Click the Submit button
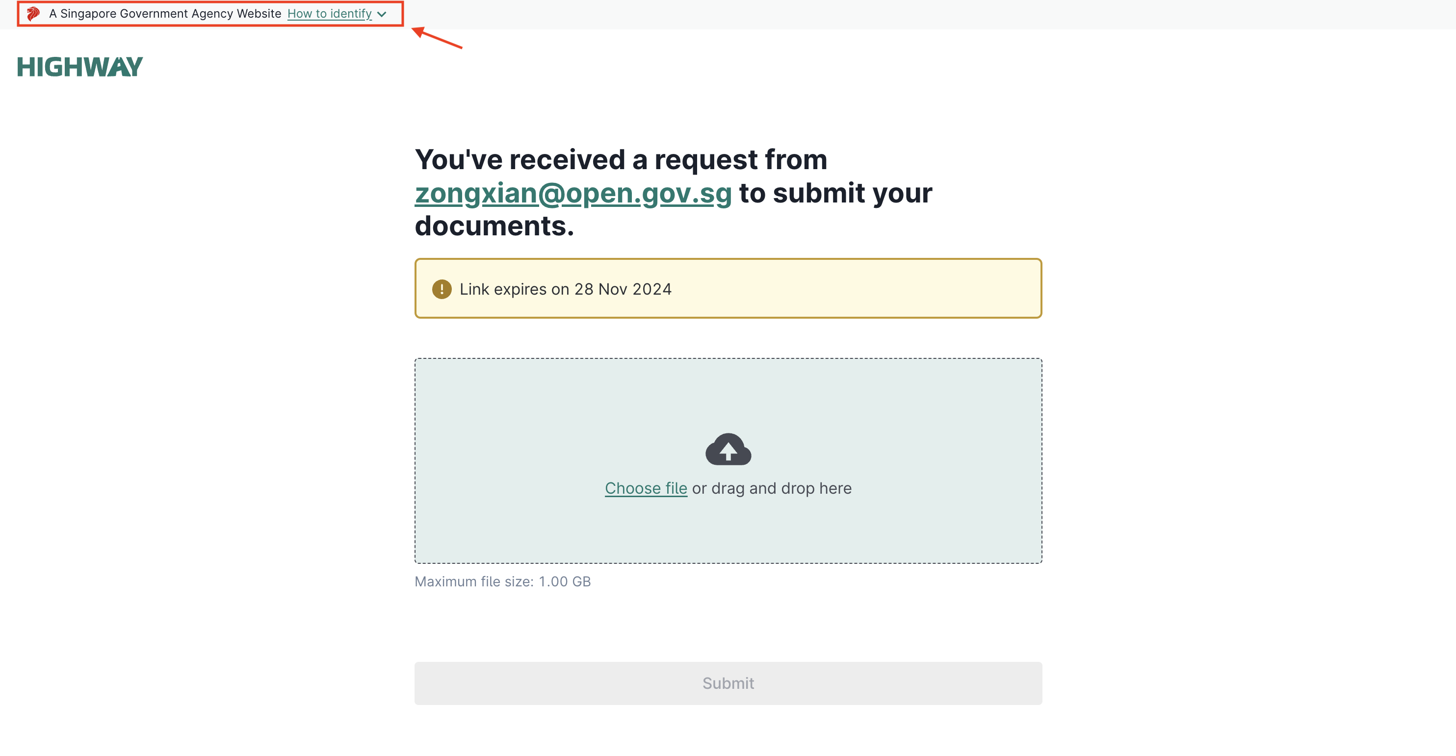 728,683
